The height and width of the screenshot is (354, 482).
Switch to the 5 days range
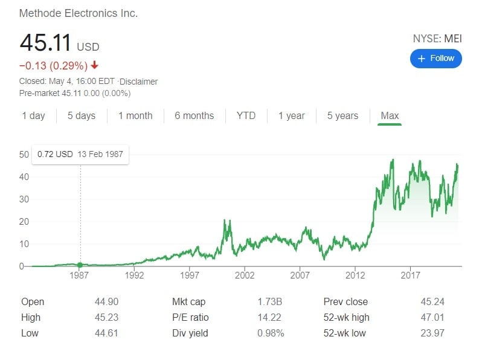(x=81, y=116)
